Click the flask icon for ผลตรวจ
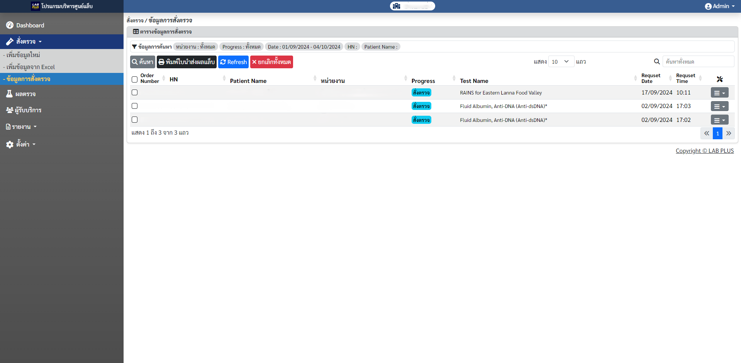Image resolution: width=741 pixels, height=363 pixels. coord(9,94)
